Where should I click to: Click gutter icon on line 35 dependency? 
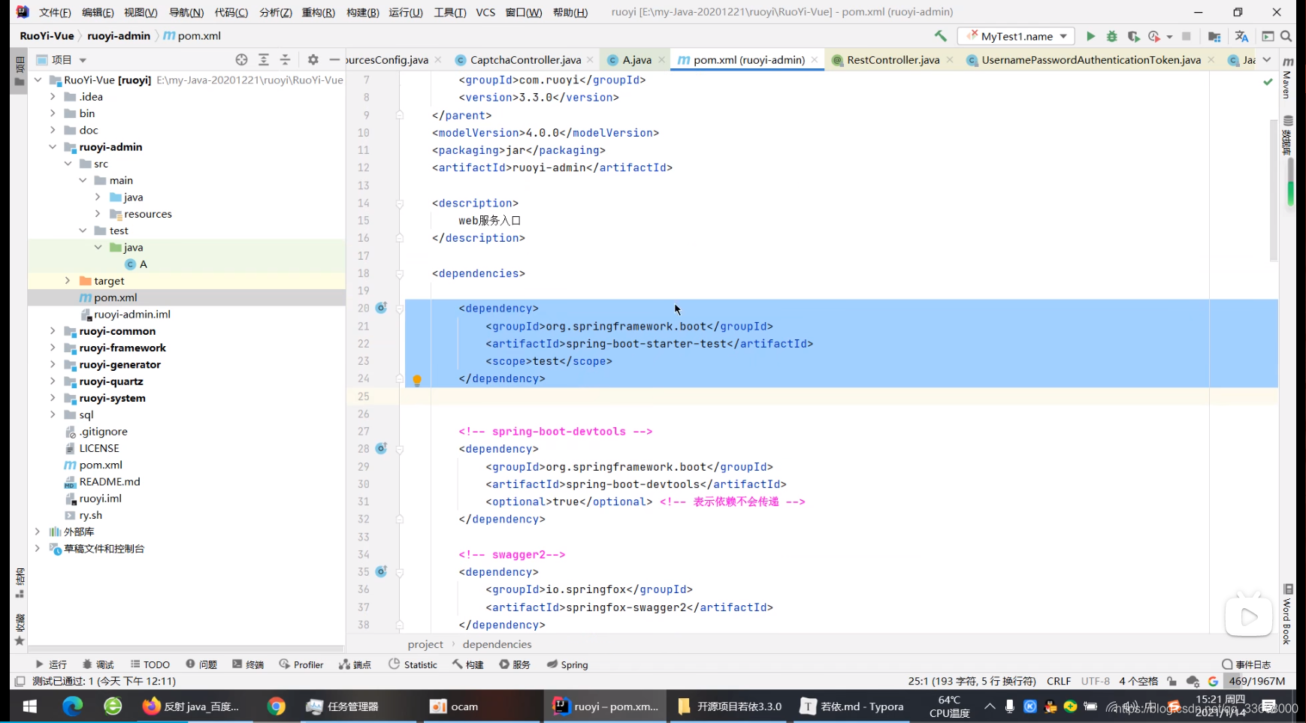(381, 571)
